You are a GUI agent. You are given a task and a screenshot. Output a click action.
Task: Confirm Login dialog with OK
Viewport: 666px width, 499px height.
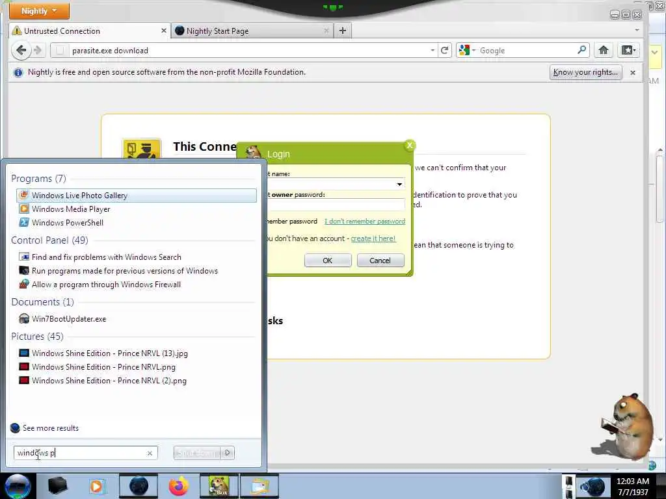pos(328,260)
